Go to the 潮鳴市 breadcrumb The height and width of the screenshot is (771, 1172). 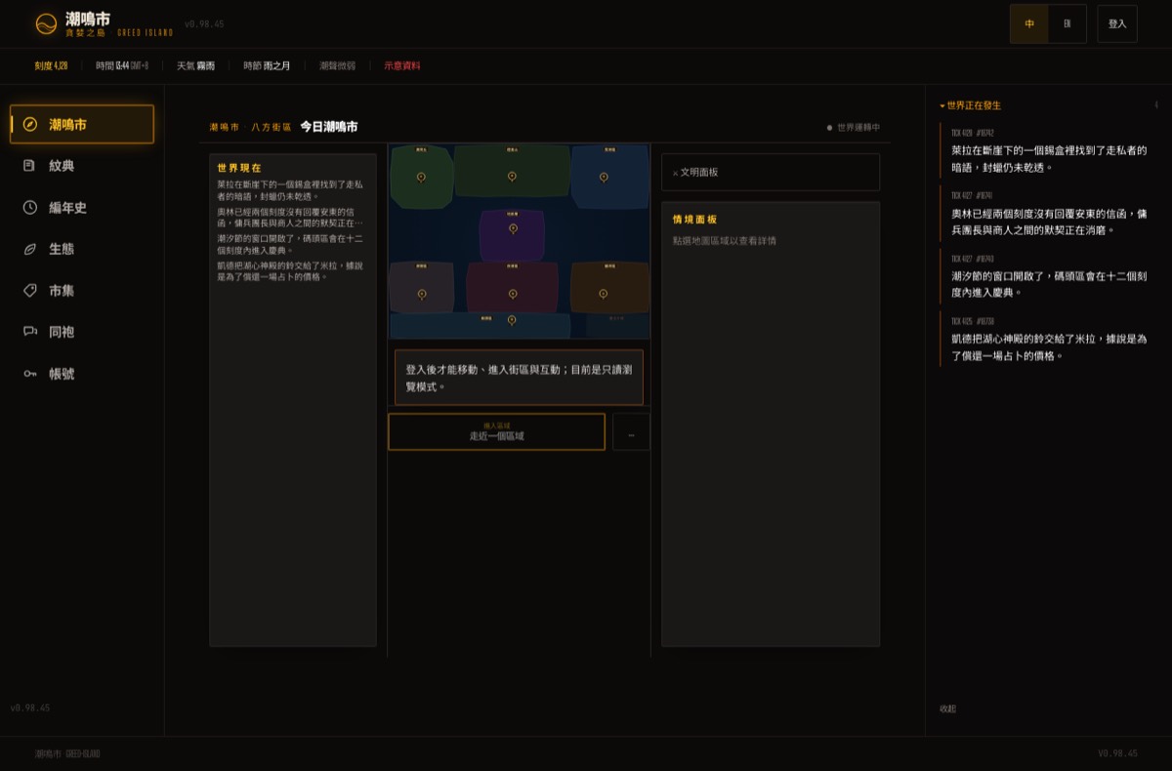[x=224, y=127]
